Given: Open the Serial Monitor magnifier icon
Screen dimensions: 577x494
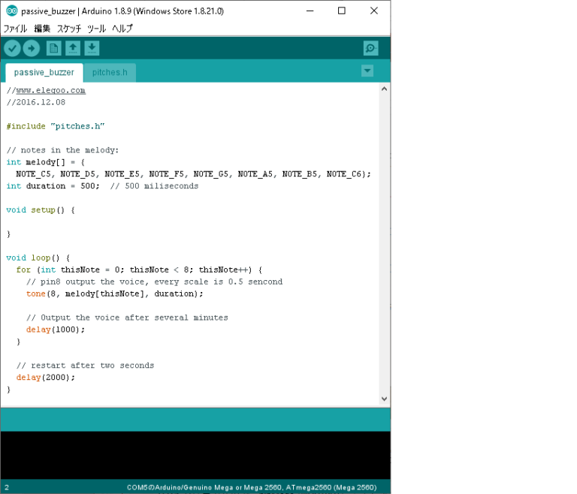Looking at the screenshot, I should click(x=370, y=48).
